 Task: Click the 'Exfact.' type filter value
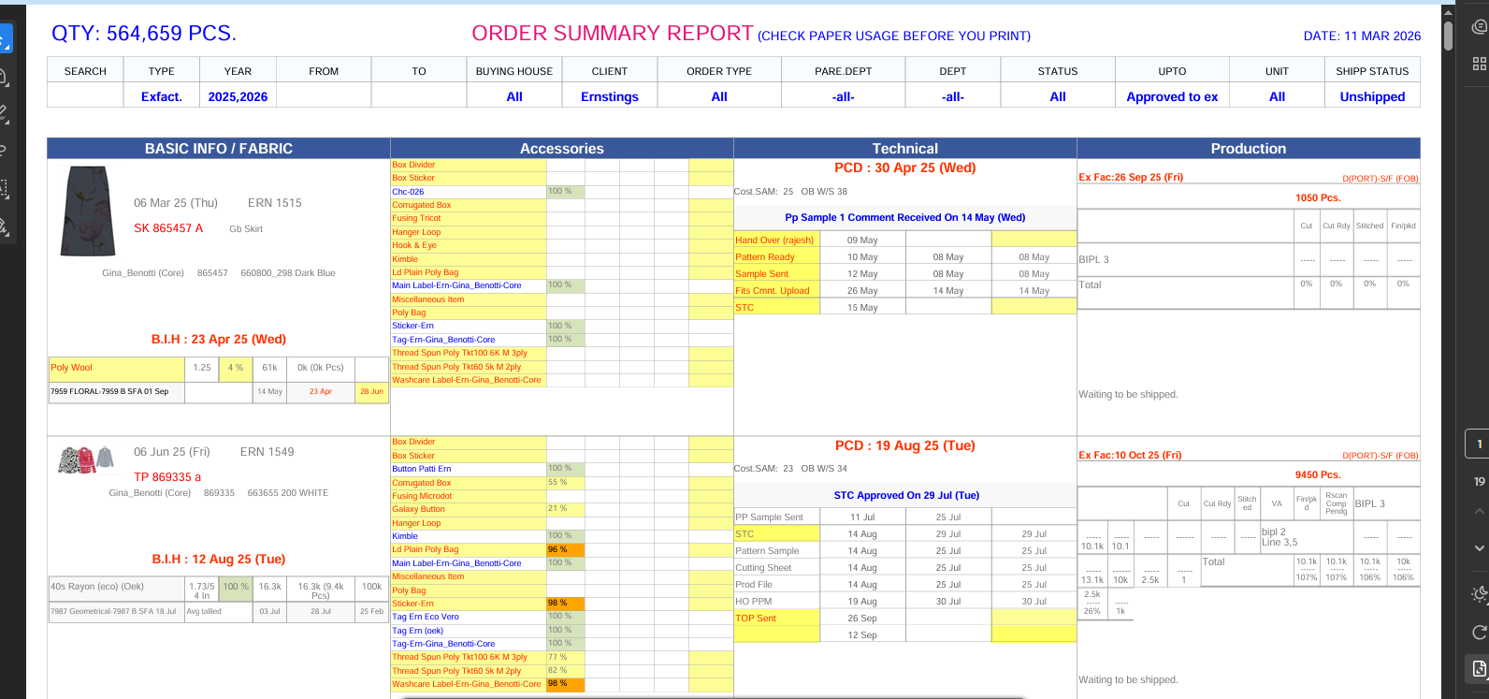pos(162,96)
